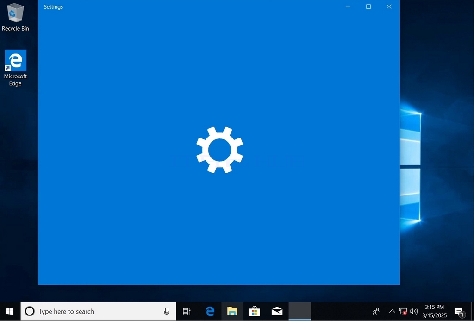Minimize the Settings window
Screen dimensions: 474x321
pos(348,6)
